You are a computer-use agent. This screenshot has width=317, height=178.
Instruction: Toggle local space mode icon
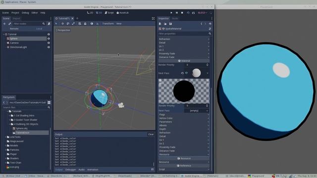92,24
